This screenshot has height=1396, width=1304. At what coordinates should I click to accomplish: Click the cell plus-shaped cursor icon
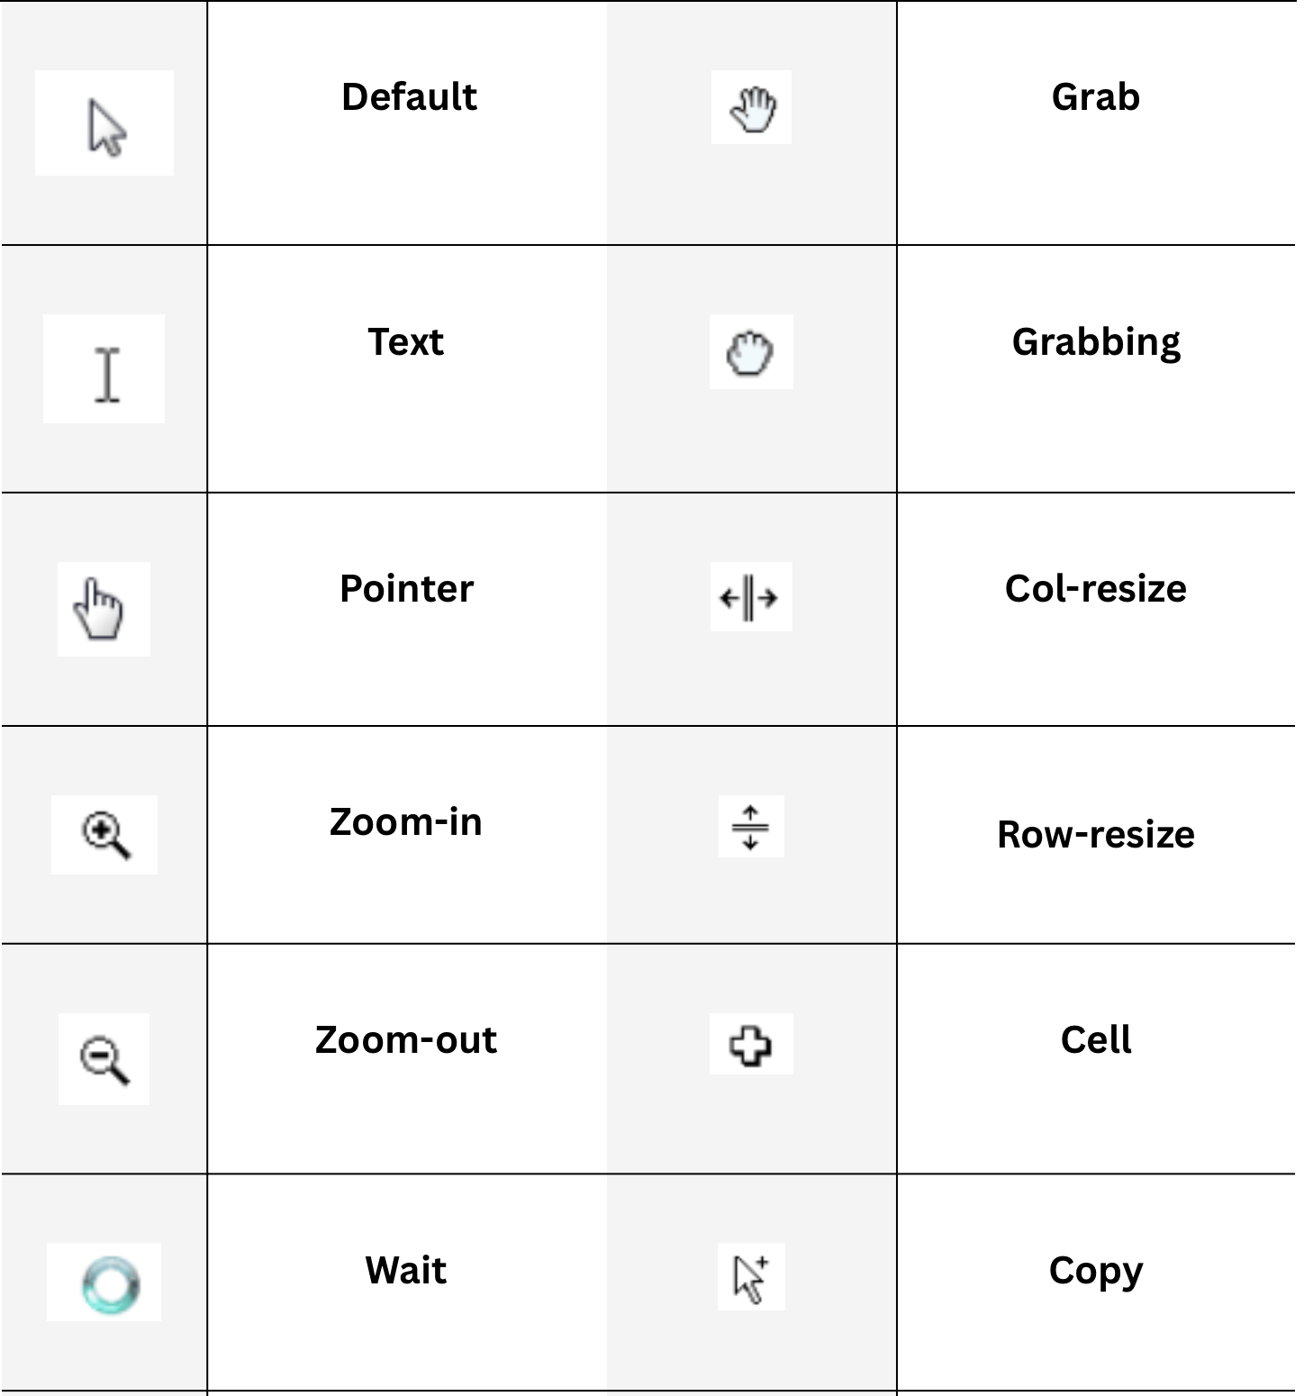[x=750, y=1045]
